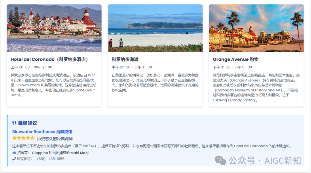Screen dimensions: 311x173
Task: Click the Cioppino 和当地捕获的 Mahi Mahi text
Action: (x=60, y=153)
